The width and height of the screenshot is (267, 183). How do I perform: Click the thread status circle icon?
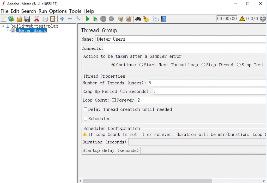(x=263, y=18)
